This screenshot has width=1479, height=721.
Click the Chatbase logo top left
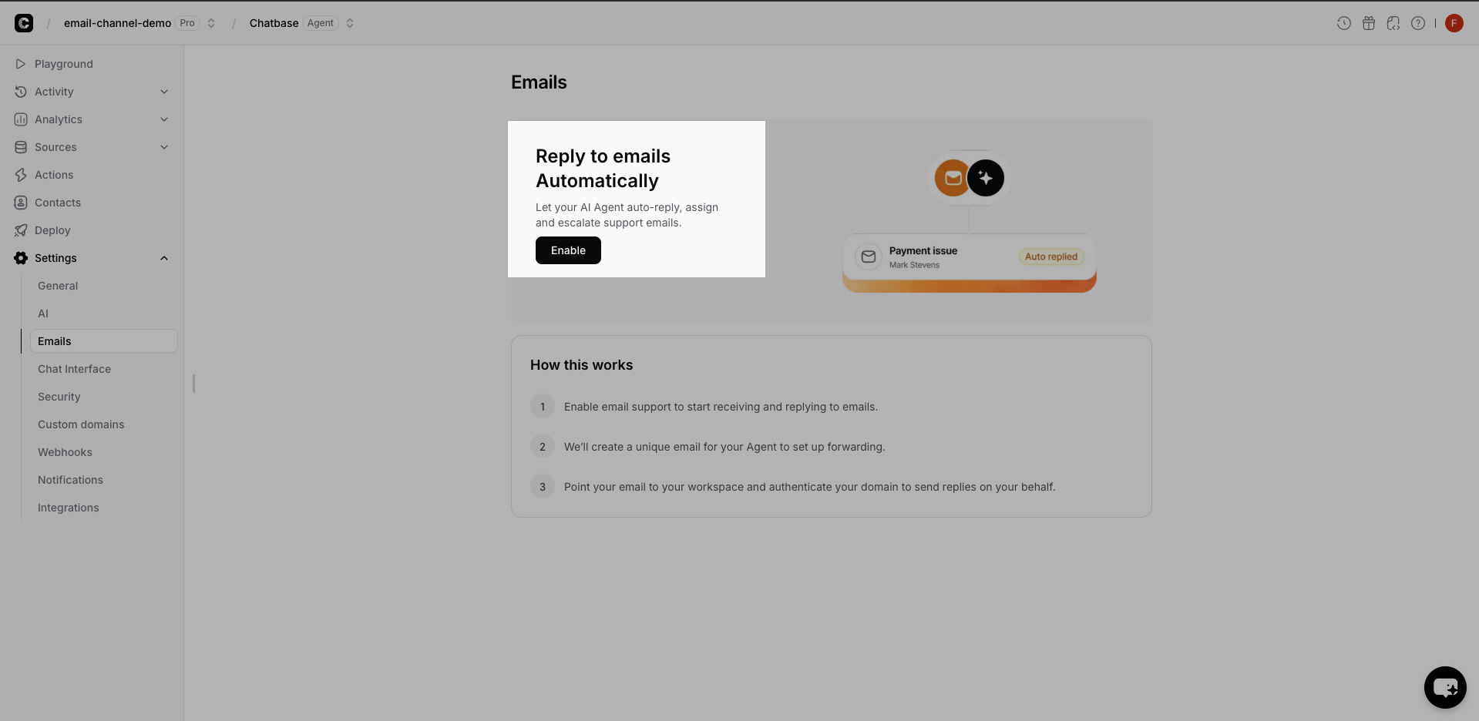(x=24, y=23)
